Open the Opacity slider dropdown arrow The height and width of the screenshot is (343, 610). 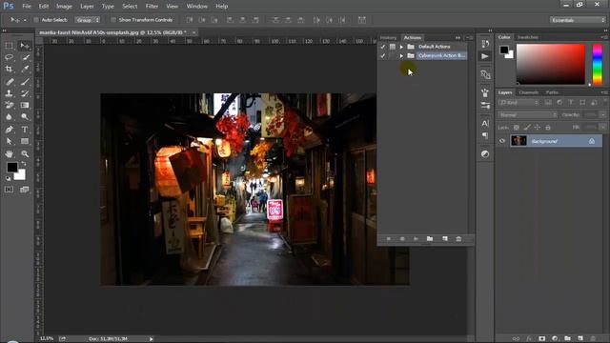(603, 115)
